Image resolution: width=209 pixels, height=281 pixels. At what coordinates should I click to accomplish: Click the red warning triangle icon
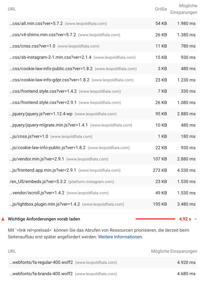3,219
